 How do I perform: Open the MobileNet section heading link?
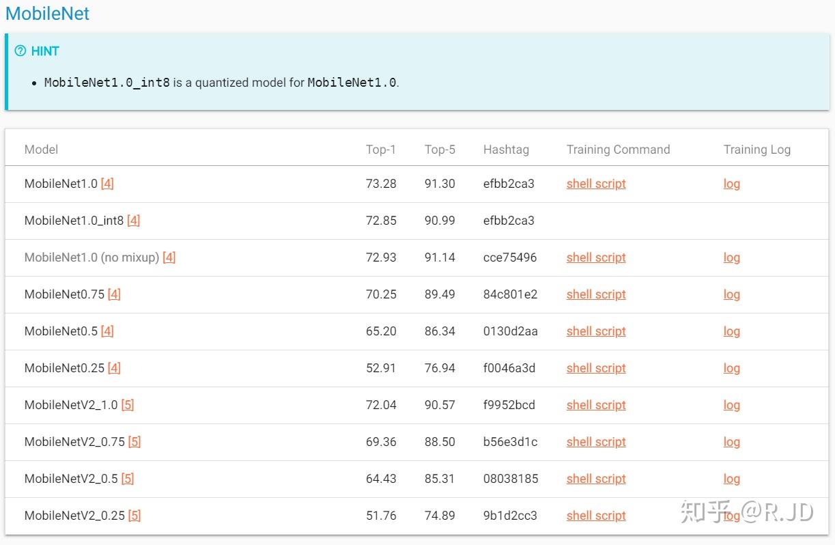[47, 14]
